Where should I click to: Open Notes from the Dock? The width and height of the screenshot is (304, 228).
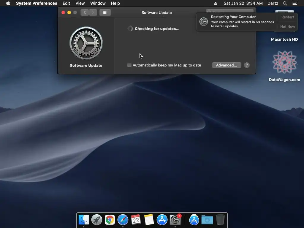coord(149,220)
